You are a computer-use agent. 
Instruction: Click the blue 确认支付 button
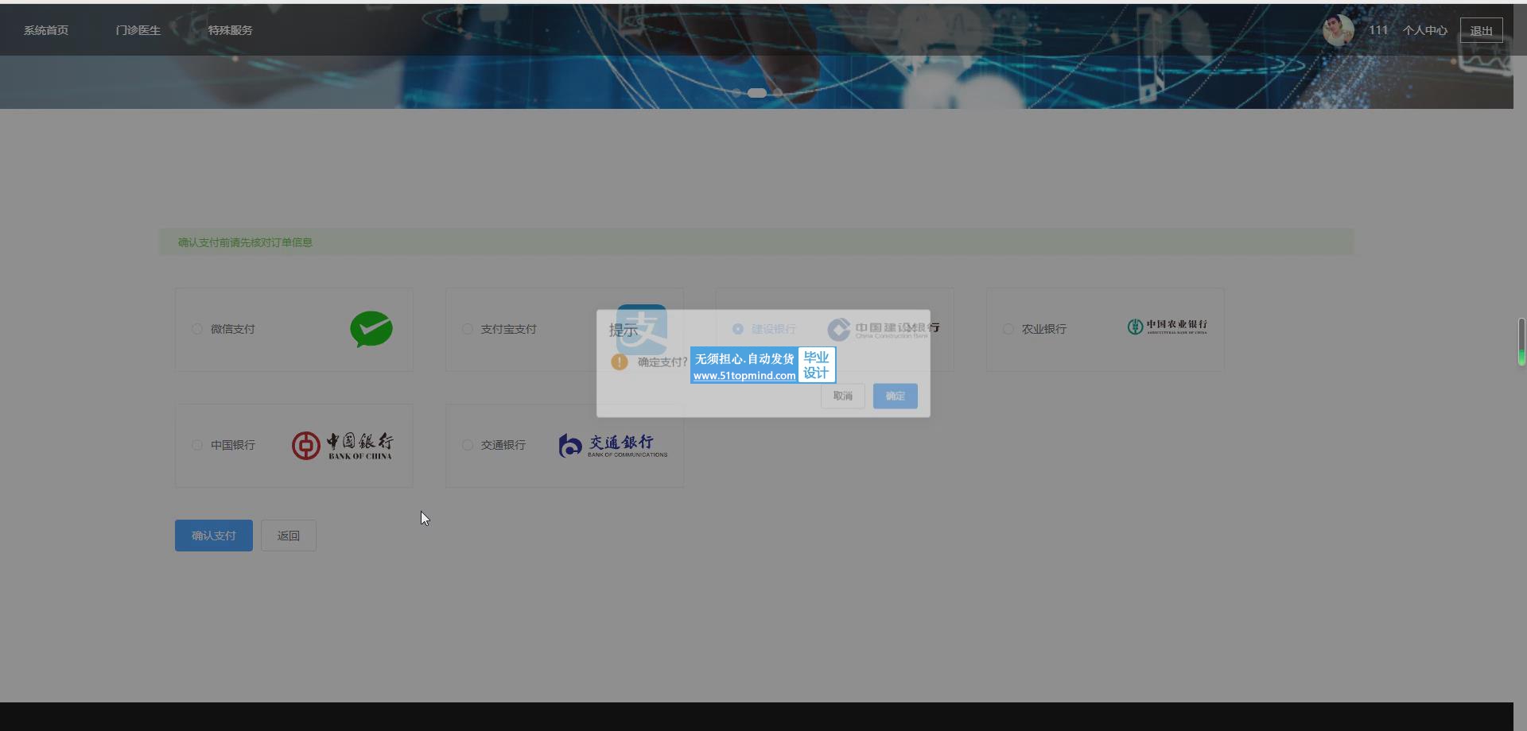point(214,536)
